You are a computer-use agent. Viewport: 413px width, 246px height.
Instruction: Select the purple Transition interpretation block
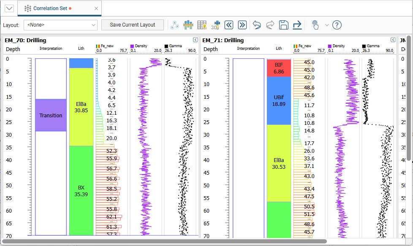coord(51,115)
